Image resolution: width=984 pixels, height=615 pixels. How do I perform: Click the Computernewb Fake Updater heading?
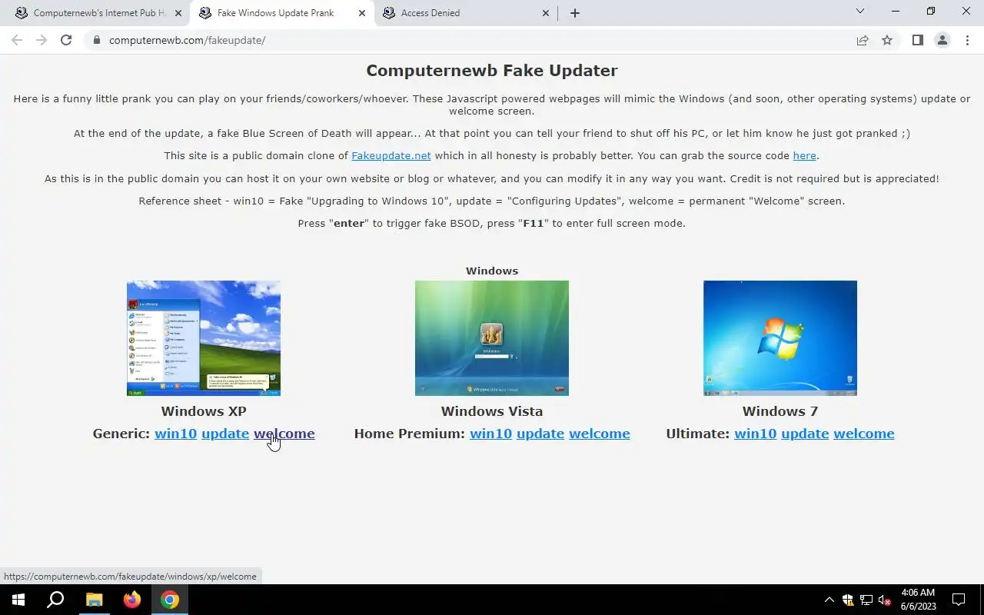coord(492,71)
